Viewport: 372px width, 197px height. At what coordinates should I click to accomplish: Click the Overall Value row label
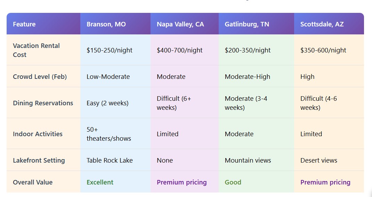pos(33,182)
